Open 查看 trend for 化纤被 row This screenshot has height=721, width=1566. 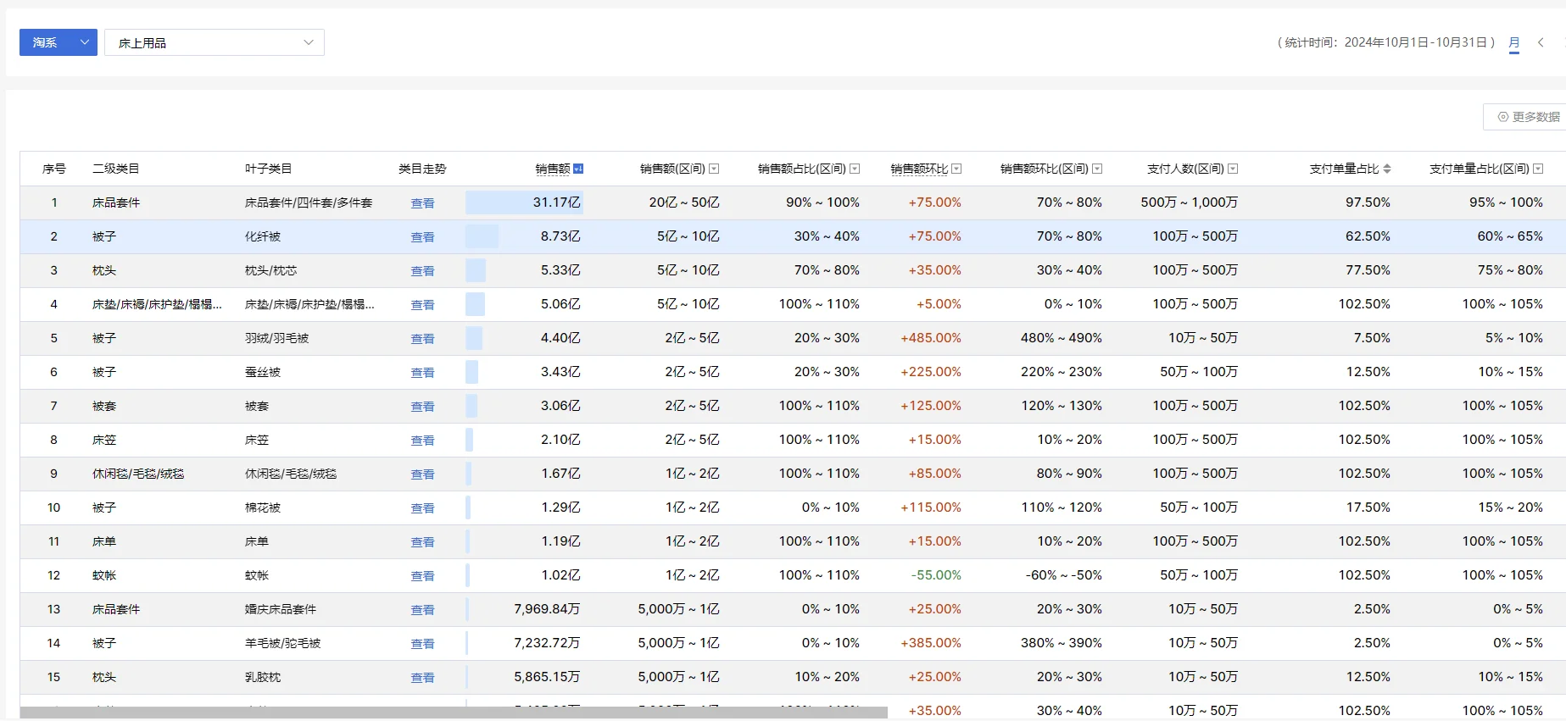(422, 237)
